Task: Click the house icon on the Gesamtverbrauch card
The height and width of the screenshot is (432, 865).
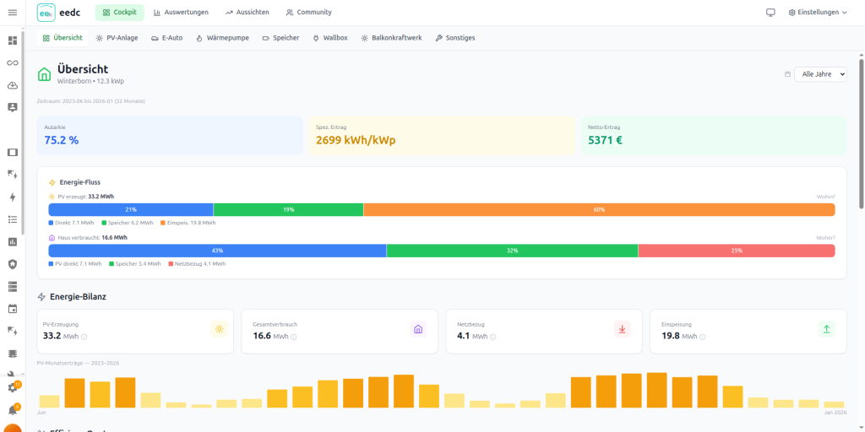Action: pos(417,329)
